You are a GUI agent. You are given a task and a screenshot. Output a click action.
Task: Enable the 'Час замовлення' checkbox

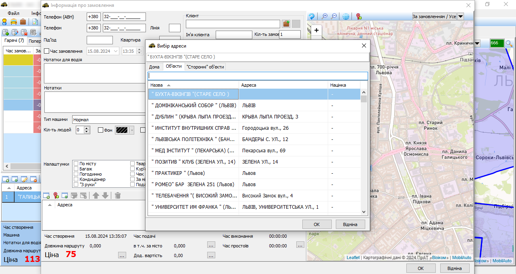[47, 51]
